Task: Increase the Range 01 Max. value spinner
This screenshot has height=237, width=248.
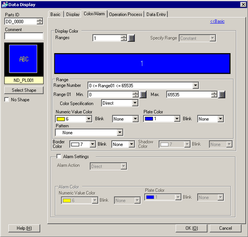Action: pyautogui.click(x=214, y=93)
